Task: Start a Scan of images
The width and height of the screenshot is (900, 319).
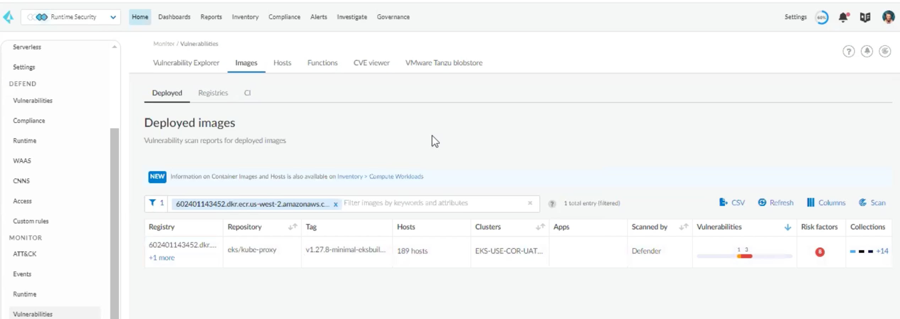Action: [872, 203]
